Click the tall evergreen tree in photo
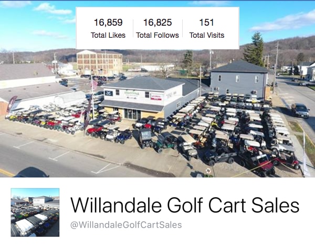 [254, 49]
